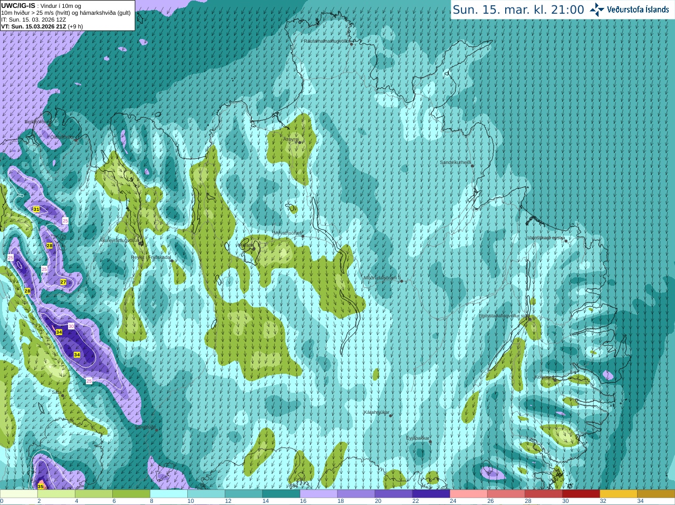Select the Sandbúðir station label
Image resolution: width=675 pixels, height=505 pixels.
[x=145, y=427]
